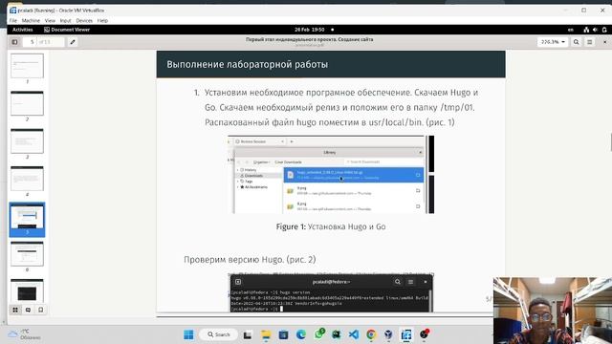This screenshot has width=612, height=344.
Task: Open the weather widget on taskbar
Action: pyautogui.click(x=24, y=334)
